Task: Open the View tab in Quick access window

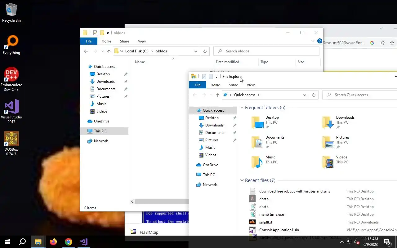Action: tap(251, 85)
